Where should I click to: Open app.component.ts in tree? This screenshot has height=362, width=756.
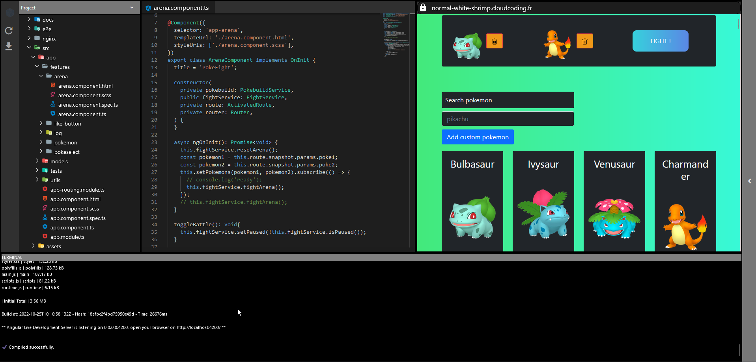point(72,227)
